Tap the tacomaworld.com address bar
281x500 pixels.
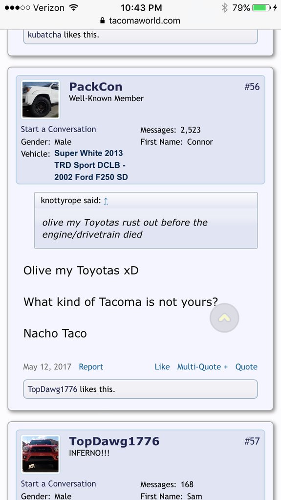141,21
